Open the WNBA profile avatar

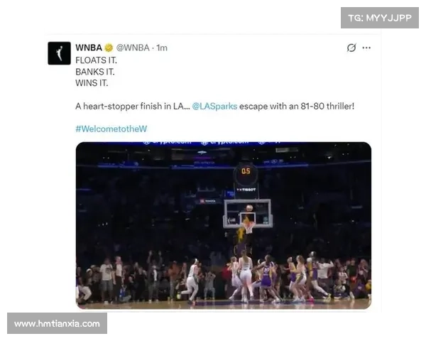click(x=59, y=53)
